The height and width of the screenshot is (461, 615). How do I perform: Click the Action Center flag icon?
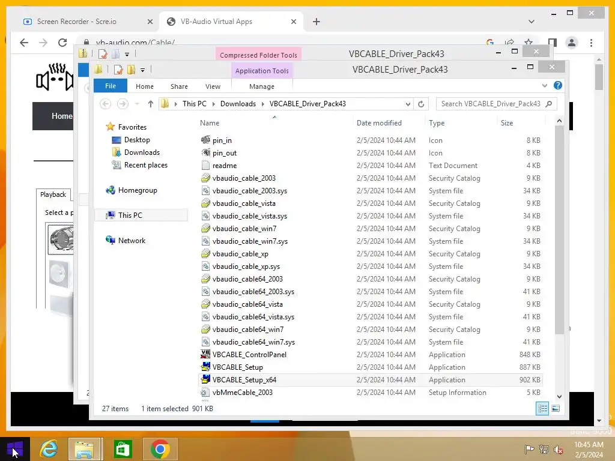tap(530, 450)
